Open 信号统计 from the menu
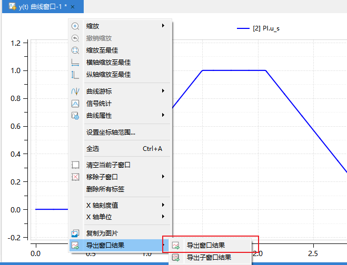The image size is (347, 265). pos(121,104)
